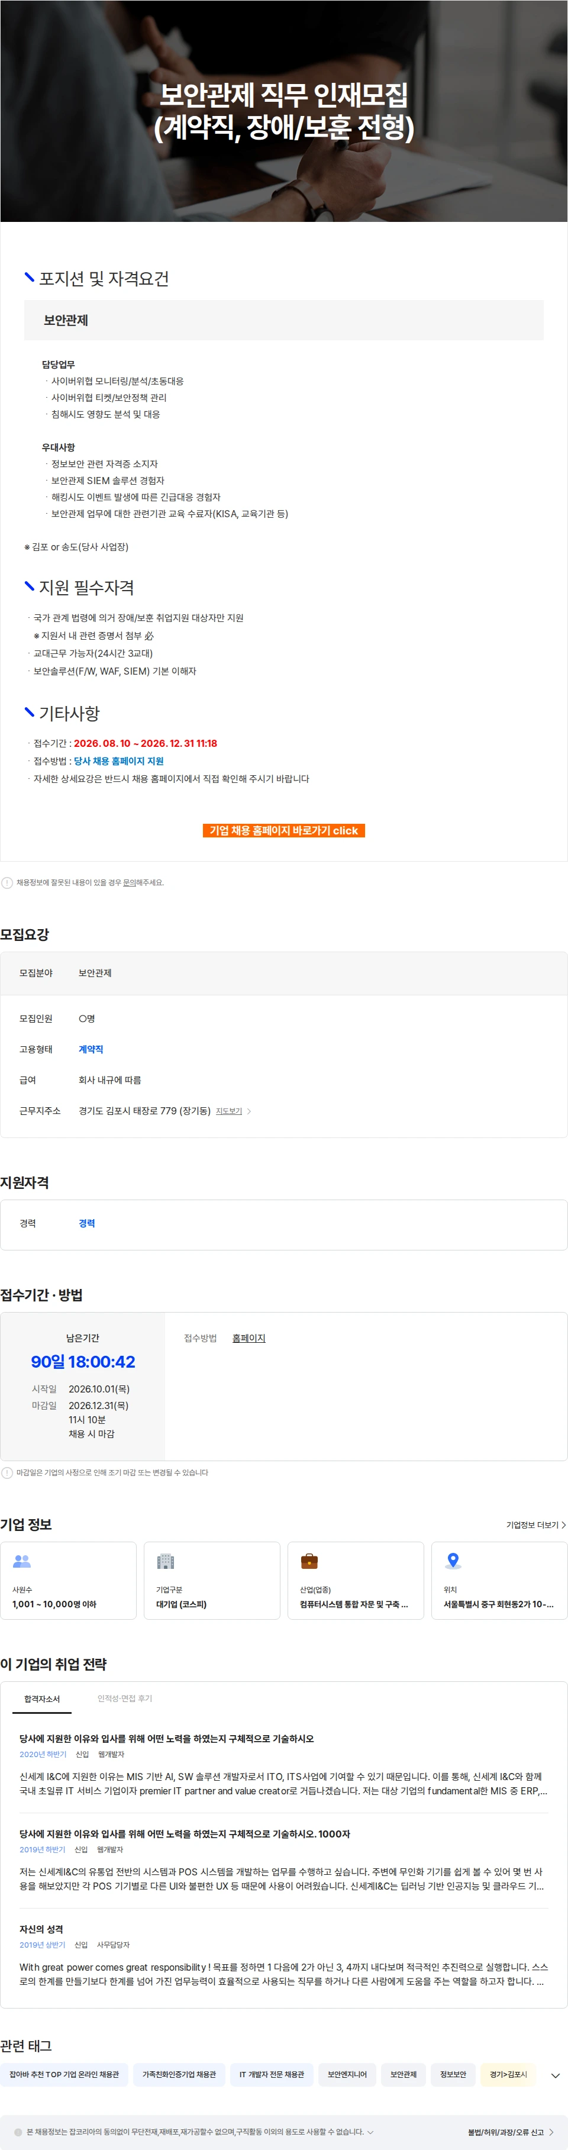Click the building icon in 기업구분 card

[x=165, y=1561]
